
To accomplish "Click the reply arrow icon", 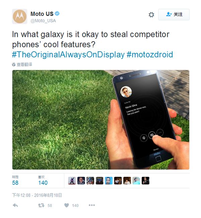I will (x=15, y=205).
